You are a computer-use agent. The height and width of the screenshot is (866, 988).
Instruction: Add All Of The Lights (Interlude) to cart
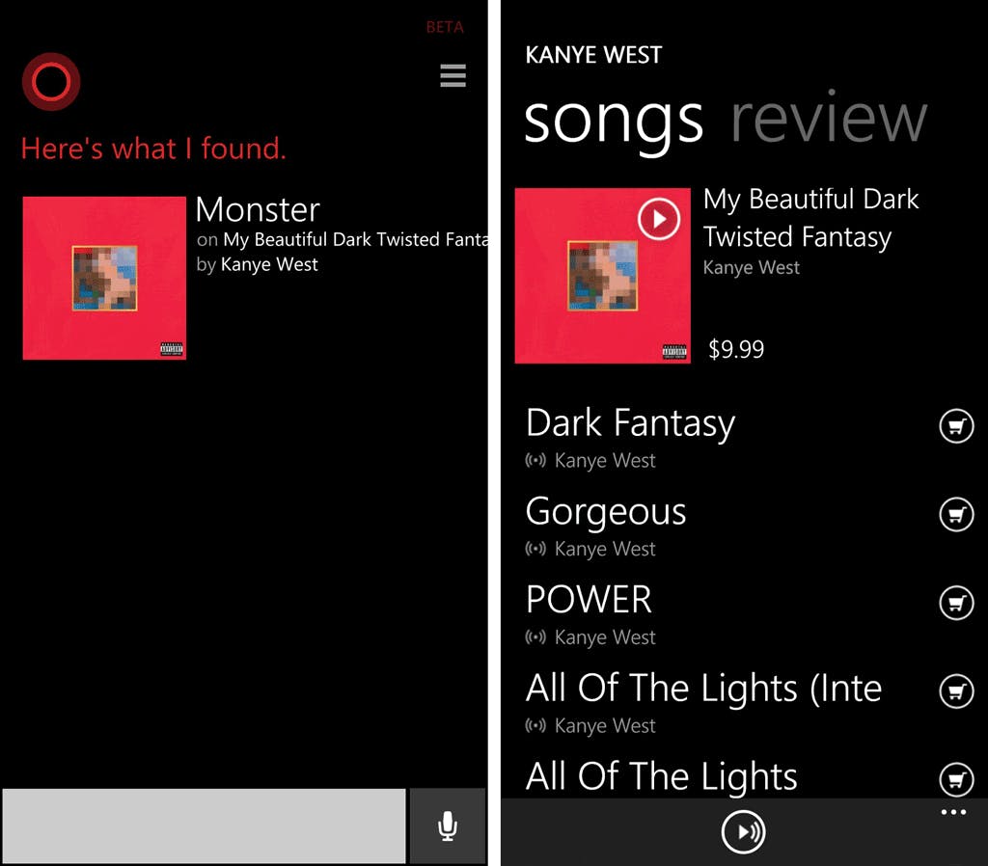click(955, 691)
